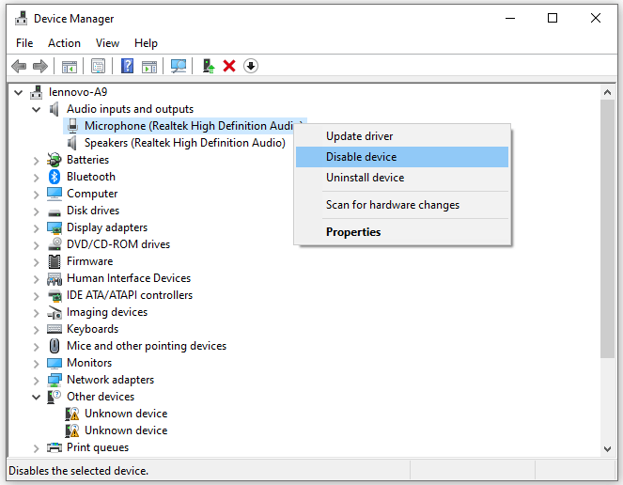623x485 pixels.
Task: Open the Properties toolbar icon
Action: pos(98,66)
